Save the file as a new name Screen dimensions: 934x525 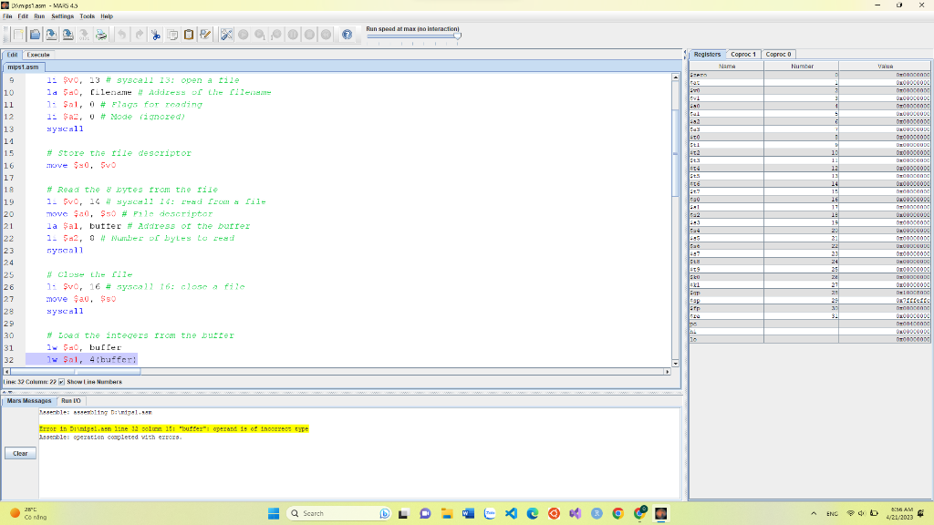[x=67, y=35]
